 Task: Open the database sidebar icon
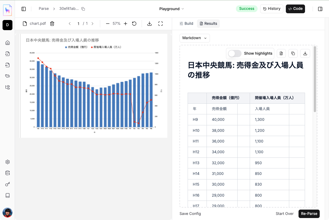[8, 173]
